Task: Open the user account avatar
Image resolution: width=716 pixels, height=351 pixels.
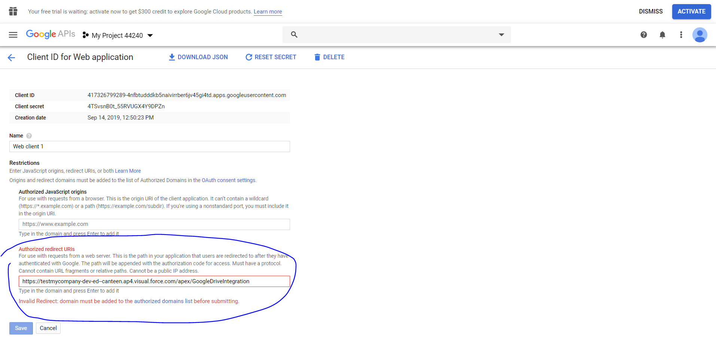Action: pyautogui.click(x=700, y=35)
